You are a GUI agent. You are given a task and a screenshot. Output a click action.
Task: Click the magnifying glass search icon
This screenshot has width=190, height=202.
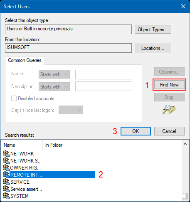click(169, 109)
